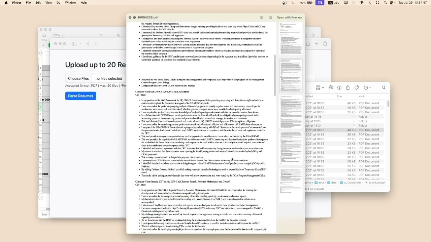This screenshot has height=242, width=431.
Task: Share the 10554236.pdf from Quick Look toolbar
Action: coord(270,17)
